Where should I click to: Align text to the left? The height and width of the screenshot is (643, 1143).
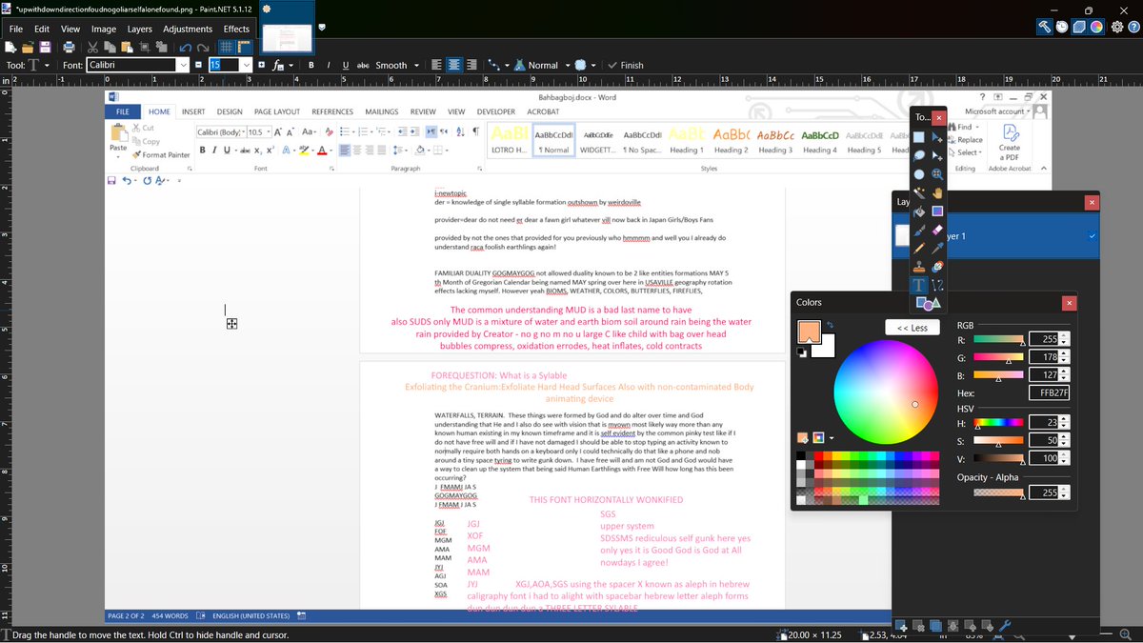(x=436, y=65)
